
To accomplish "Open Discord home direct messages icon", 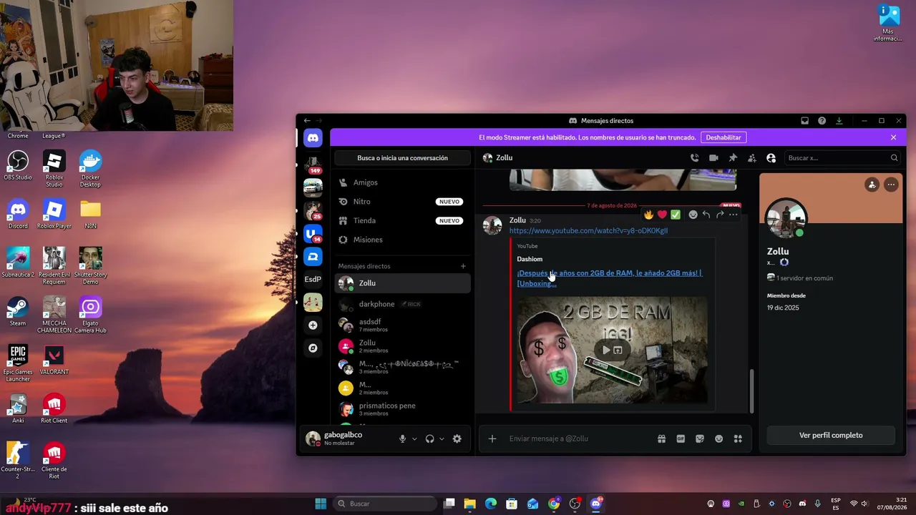I will point(313,138).
